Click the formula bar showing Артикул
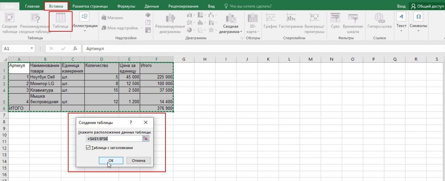445x181 pixels. [263, 49]
